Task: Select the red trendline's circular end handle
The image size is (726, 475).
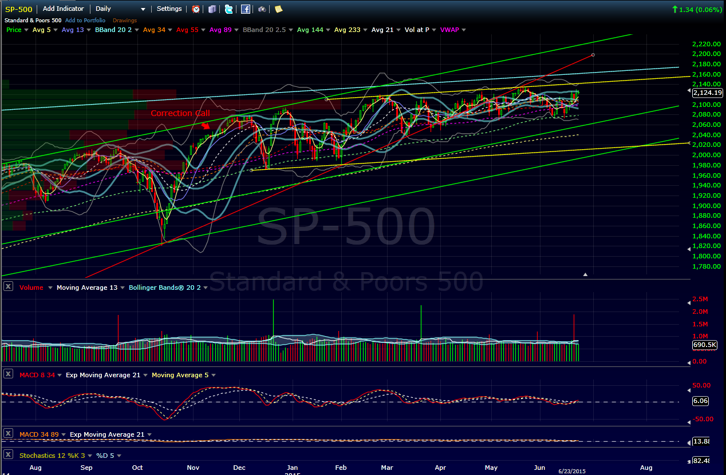Action: point(593,55)
